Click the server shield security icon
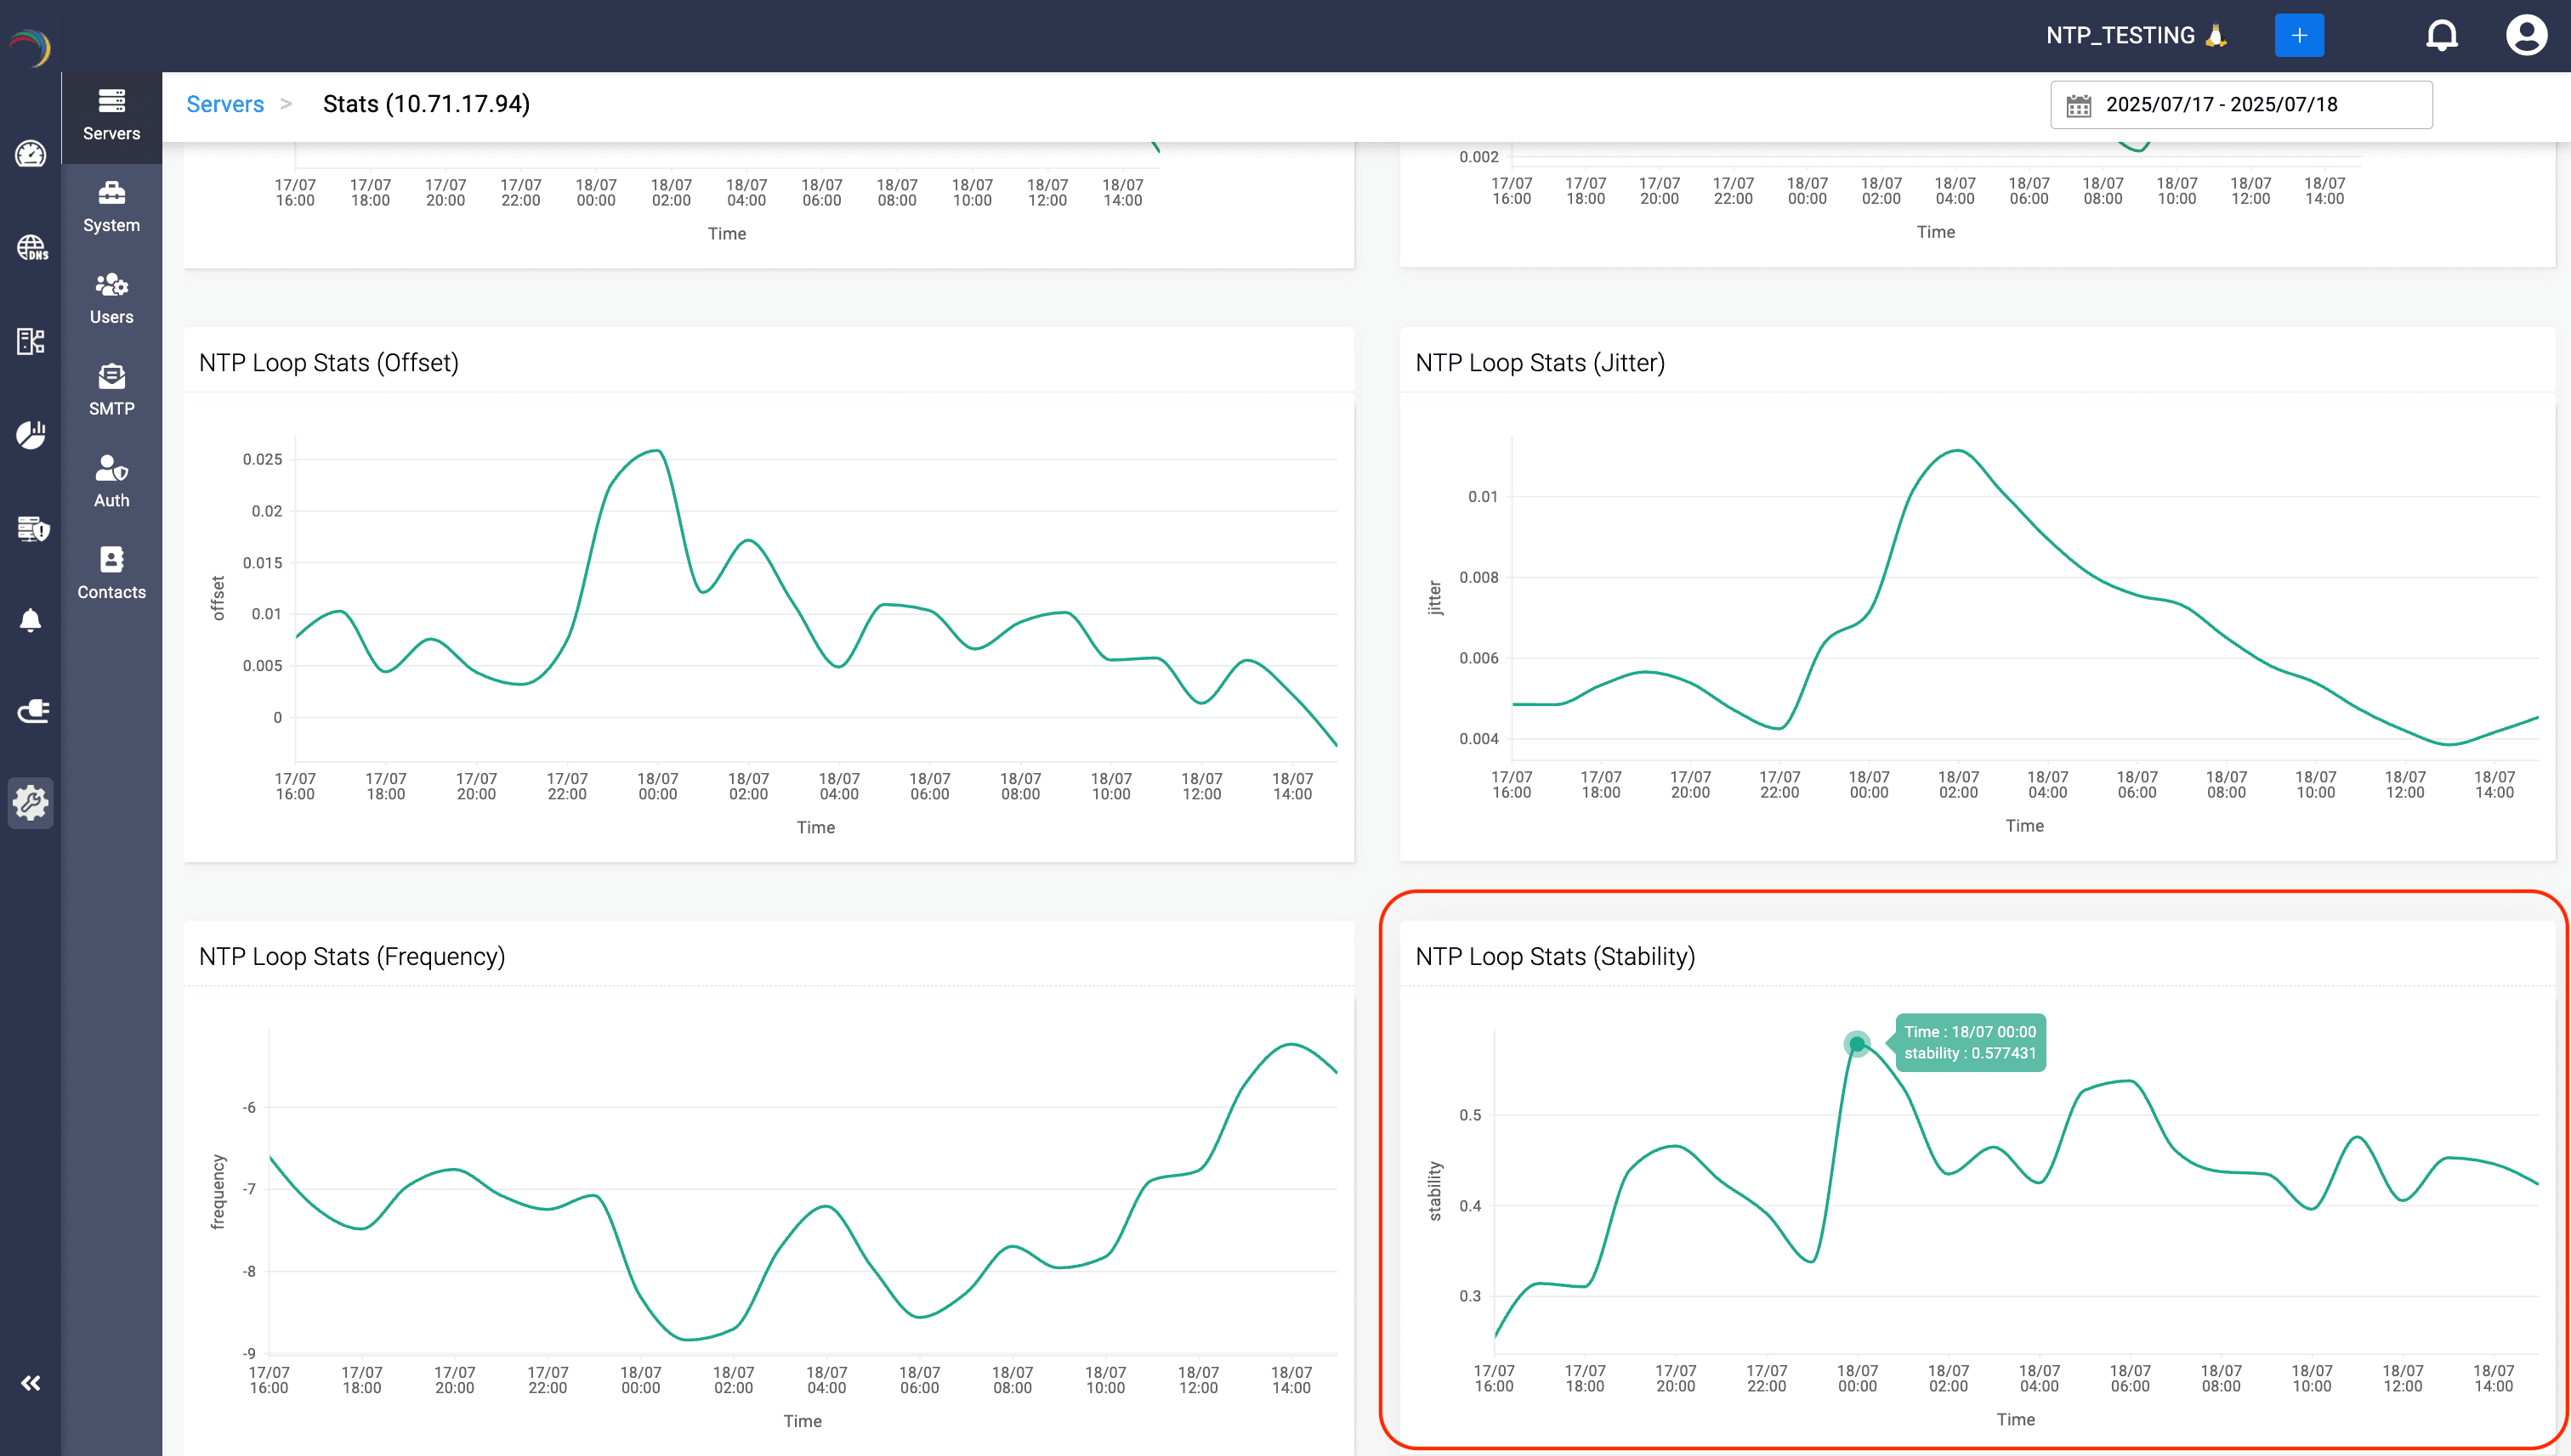 pyautogui.click(x=31, y=527)
